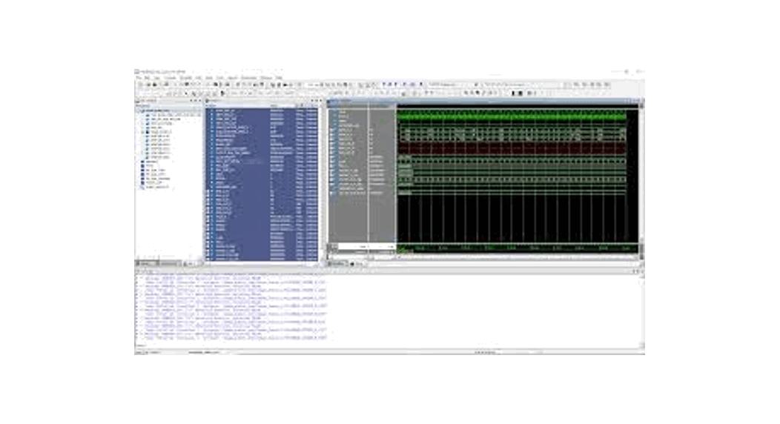The width and height of the screenshot is (780, 424).
Task: Click the first menu in the menu bar
Action: (139, 78)
